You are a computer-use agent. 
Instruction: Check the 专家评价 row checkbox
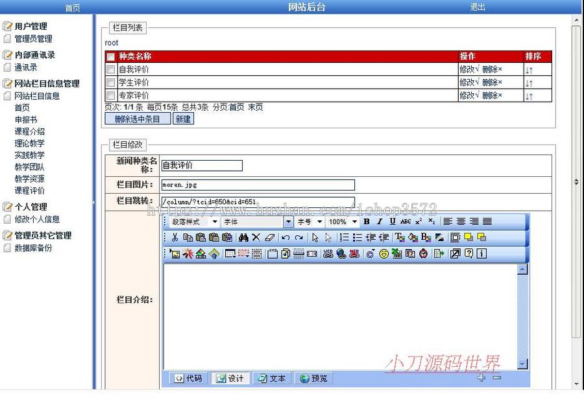[x=110, y=95]
